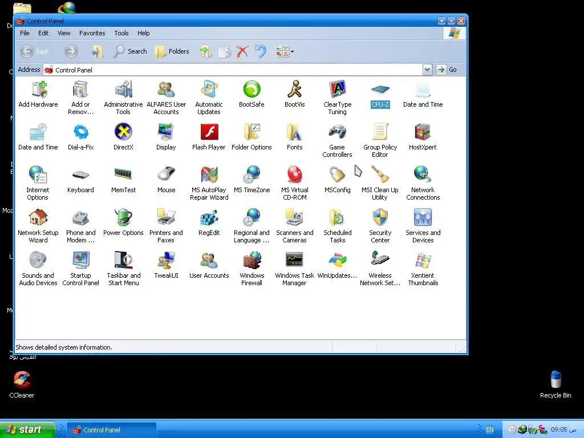The width and height of the screenshot is (584, 438).
Task: Expand the Address bar dropdown arrow
Action: coord(427,70)
